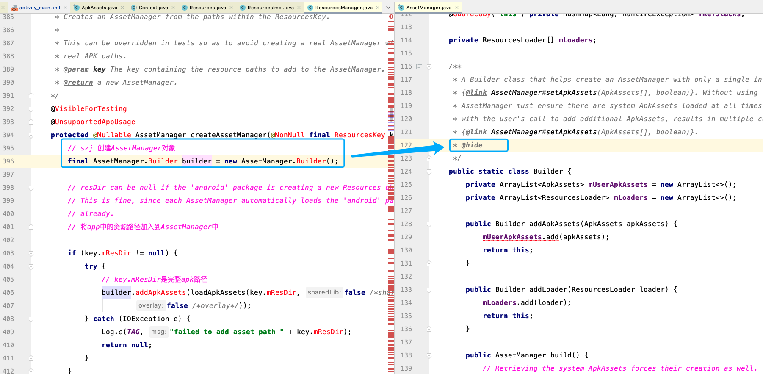Click IOException in the catch clause

[146, 319]
